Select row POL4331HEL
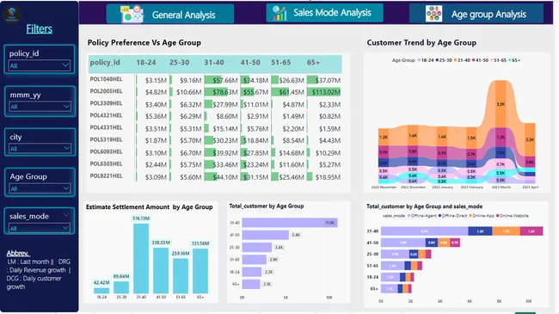 pos(106,127)
